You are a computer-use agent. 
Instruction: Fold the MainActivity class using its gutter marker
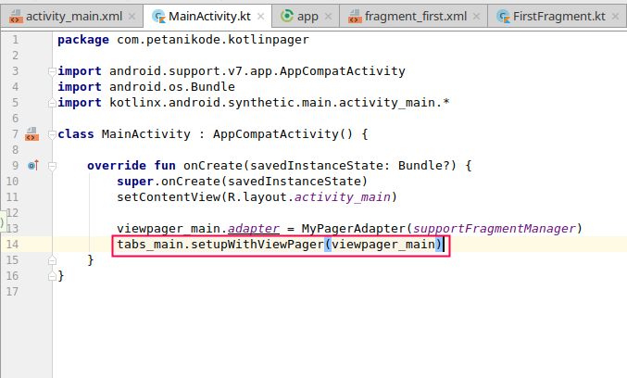(x=50, y=134)
